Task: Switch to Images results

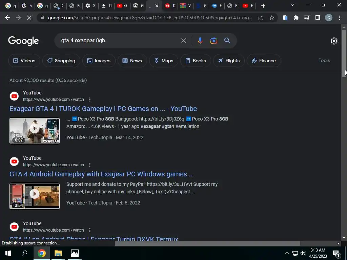Action: [x=99, y=61]
